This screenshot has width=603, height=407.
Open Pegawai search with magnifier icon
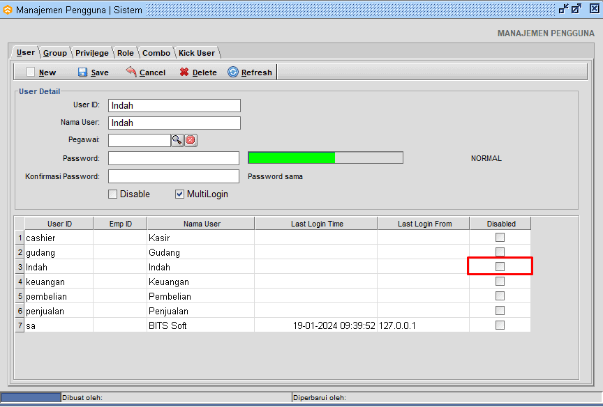(177, 140)
